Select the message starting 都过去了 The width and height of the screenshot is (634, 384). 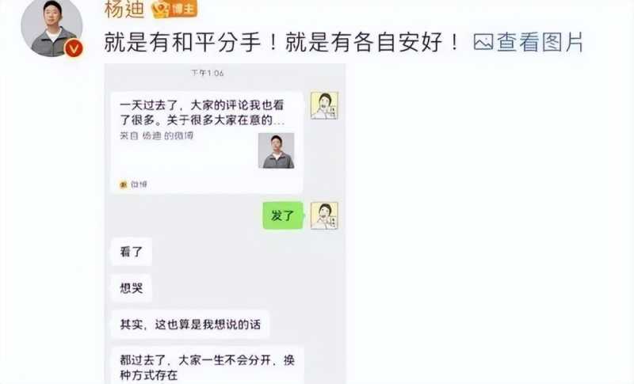pos(207,366)
